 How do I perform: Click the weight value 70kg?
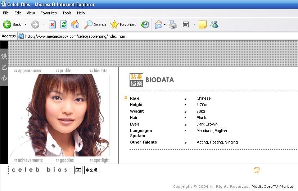coord(201,111)
